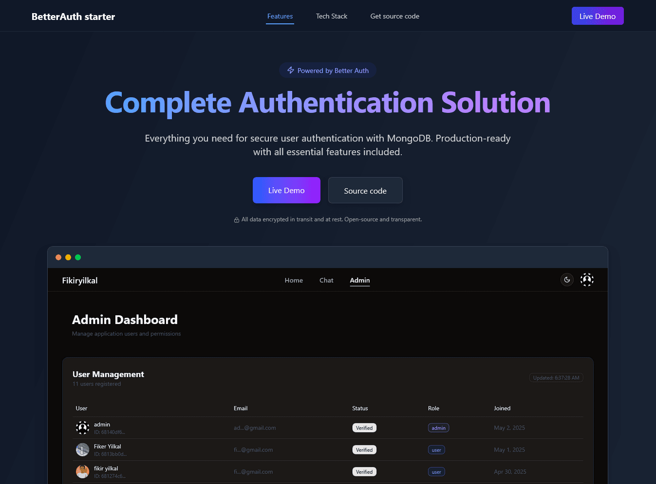Toggle the Verified badge for Fiker Yilkal
This screenshot has height=484, width=656.
[x=364, y=449]
